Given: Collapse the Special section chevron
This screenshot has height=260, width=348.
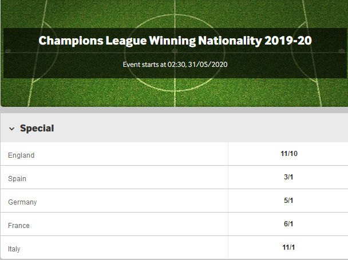Looking at the screenshot, I should [12, 129].
